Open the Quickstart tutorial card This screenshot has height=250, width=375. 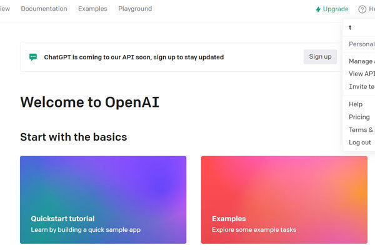pos(103,200)
